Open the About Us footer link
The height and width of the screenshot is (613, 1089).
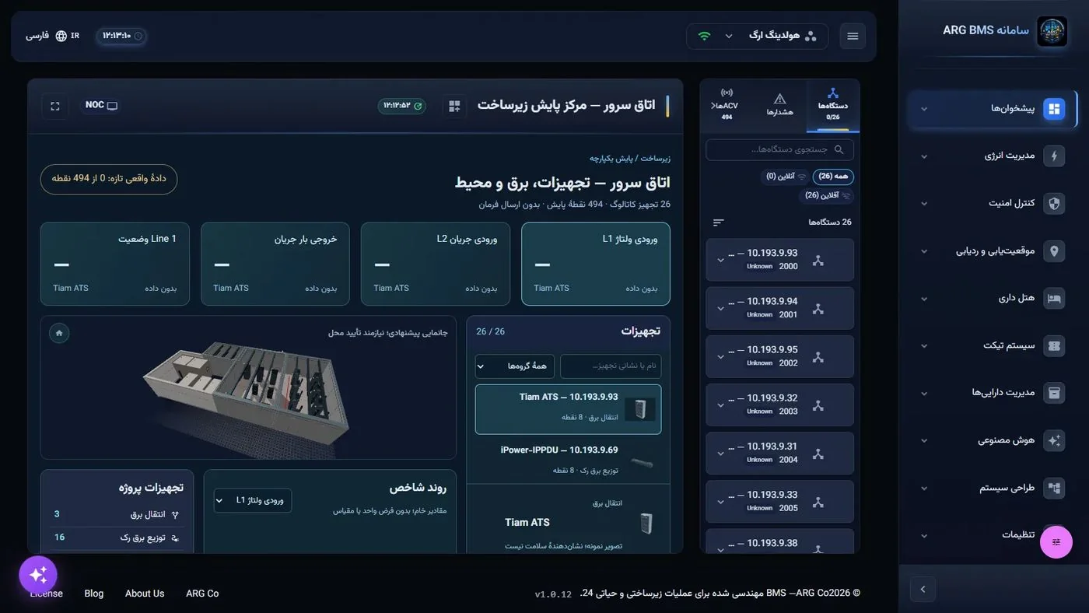[145, 594]
